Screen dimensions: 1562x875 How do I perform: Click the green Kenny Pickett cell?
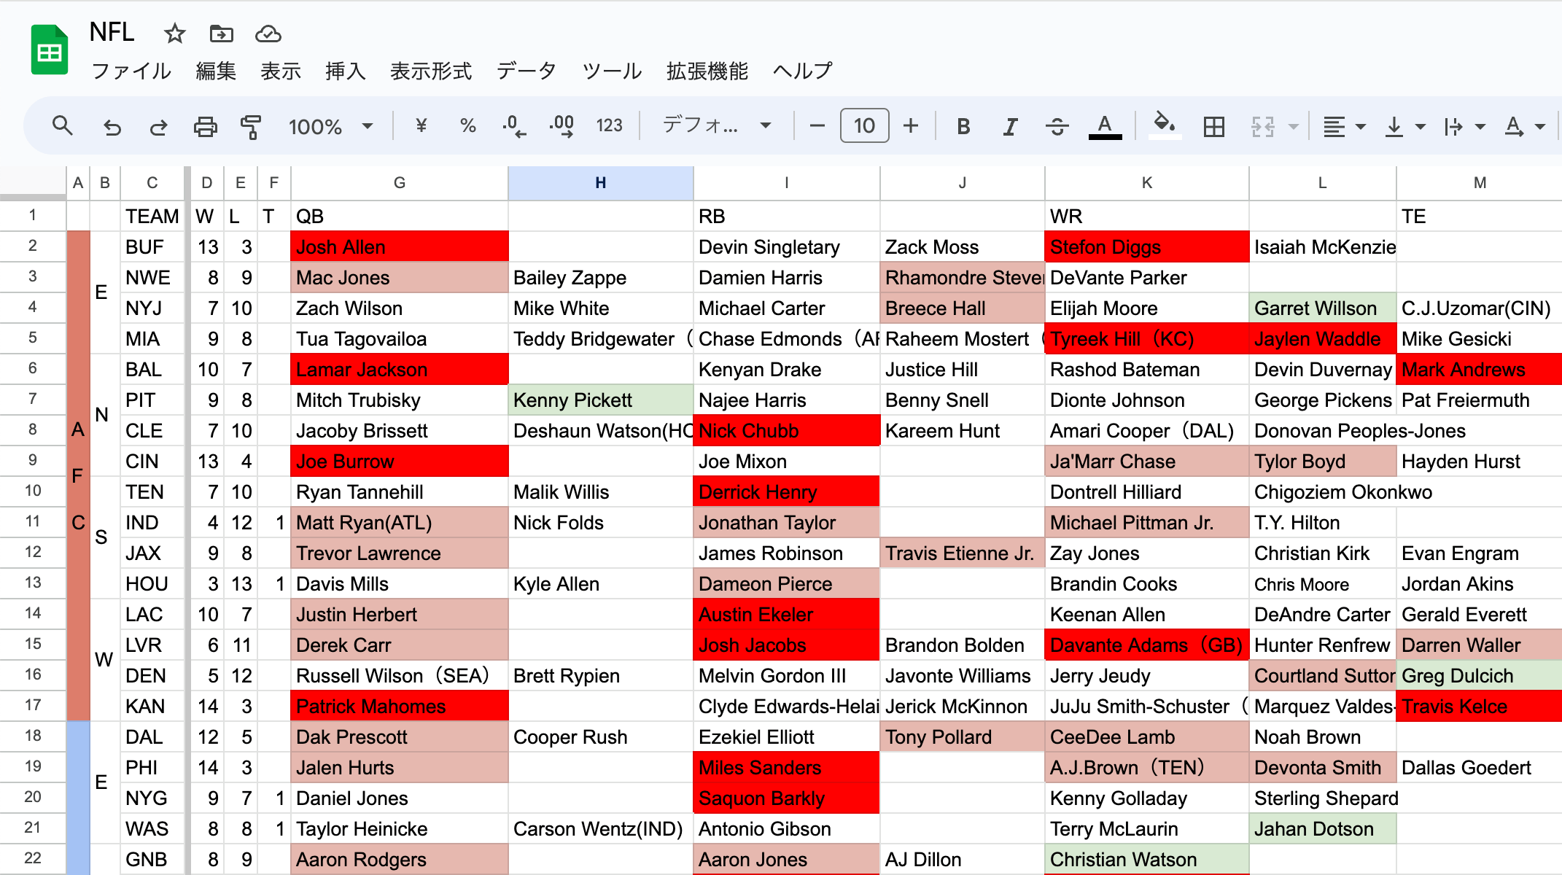point(600,400)
